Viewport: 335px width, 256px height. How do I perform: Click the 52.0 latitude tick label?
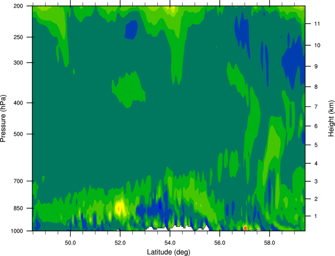(120, 243)
